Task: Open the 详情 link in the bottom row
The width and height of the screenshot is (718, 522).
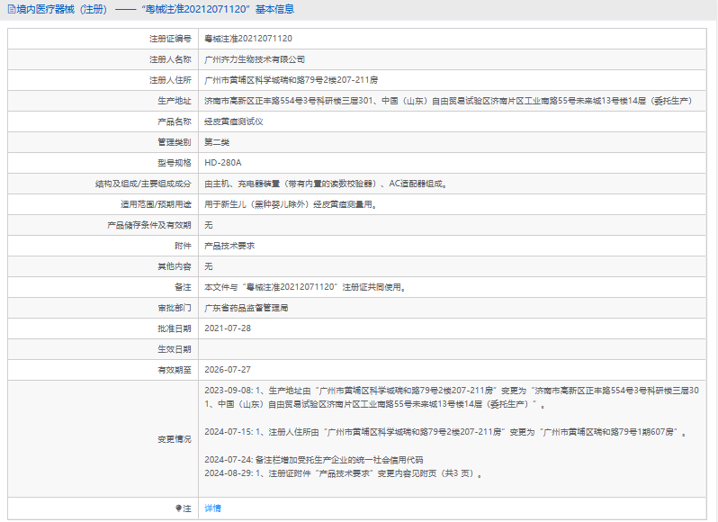Action: (212, 508)
